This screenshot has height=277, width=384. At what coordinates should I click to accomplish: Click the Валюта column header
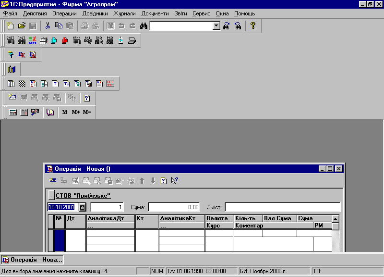pyautogui.click(x=219, y=218)
